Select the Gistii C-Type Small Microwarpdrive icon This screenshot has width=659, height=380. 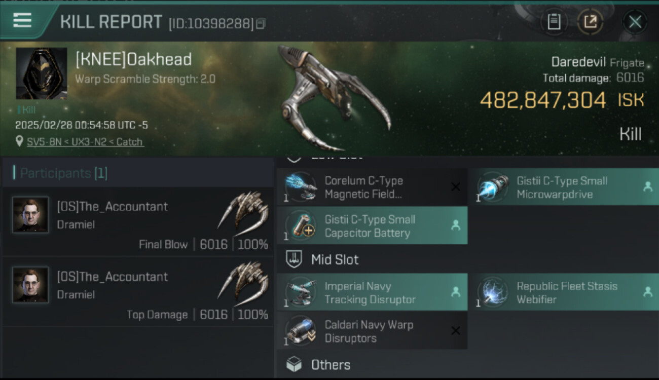tap(493, 187)
